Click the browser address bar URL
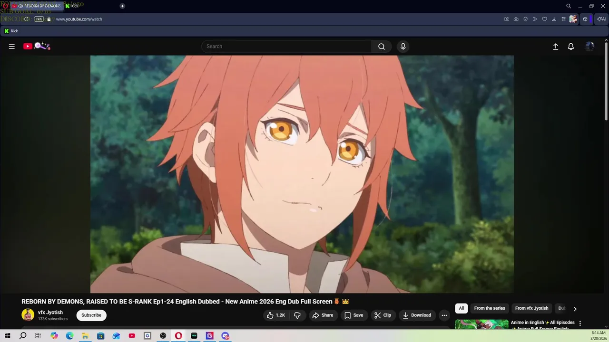Image resolution: width=609 pixels, height=342 pixels. 79,19
